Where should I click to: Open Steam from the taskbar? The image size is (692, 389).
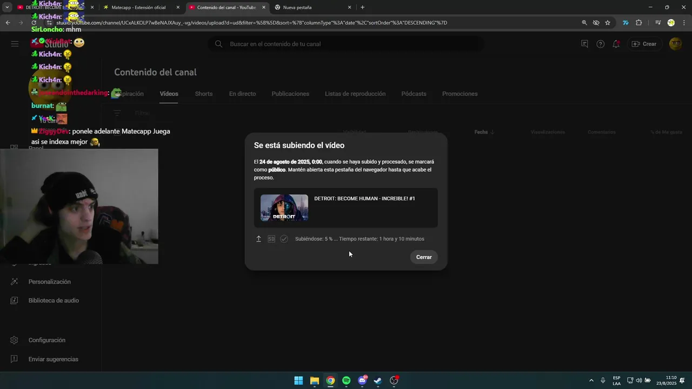(x=378, y=380)
